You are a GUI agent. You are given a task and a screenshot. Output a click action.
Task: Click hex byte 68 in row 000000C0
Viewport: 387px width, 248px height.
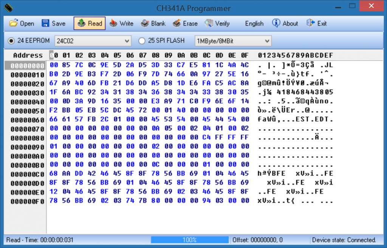pyautogui.click(x=54, y=174)
